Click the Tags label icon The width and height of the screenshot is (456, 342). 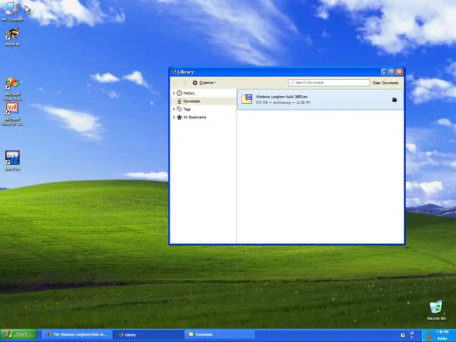pos(179,109)
